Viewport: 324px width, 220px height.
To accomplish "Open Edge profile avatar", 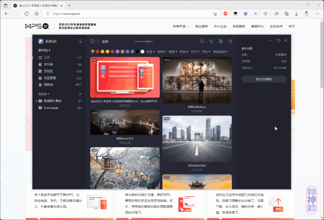I will [x=307, y=14].
